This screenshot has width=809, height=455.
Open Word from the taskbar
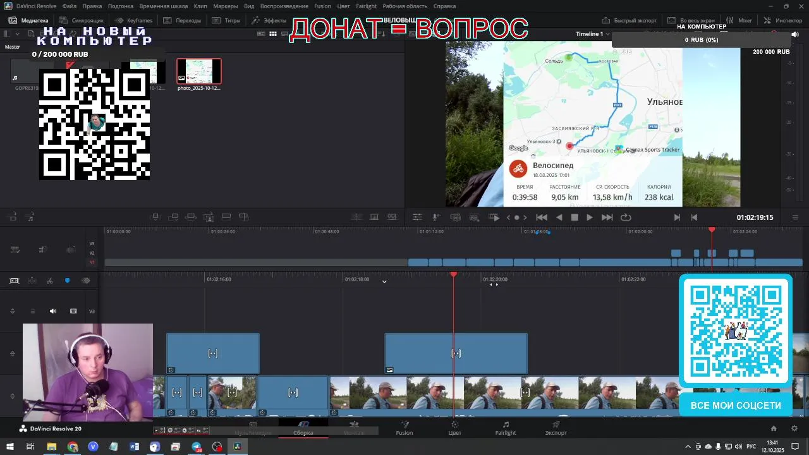[x=134, y=447]
